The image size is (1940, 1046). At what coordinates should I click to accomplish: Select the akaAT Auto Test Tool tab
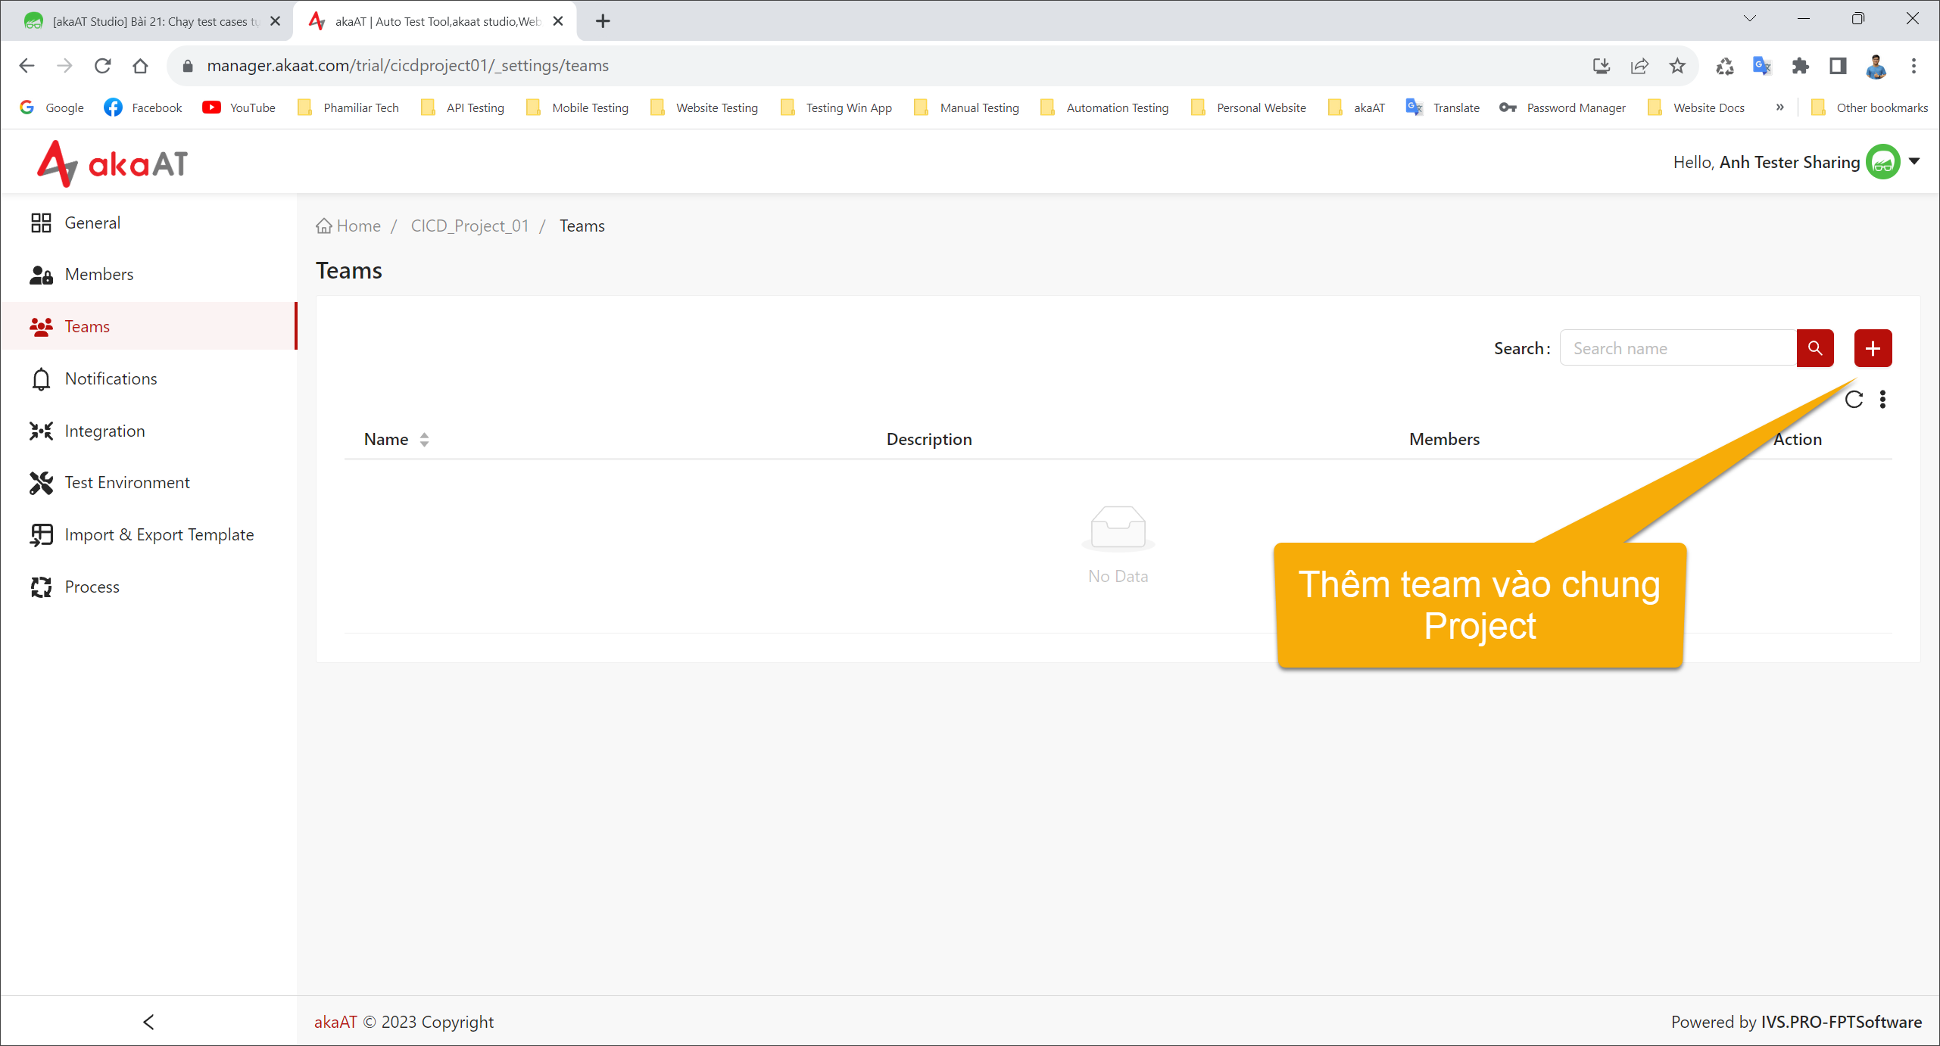[435, 21]
